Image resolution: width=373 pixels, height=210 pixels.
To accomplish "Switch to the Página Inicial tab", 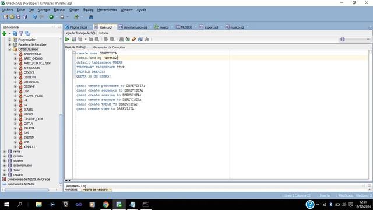I will click(x=78, y=27).
